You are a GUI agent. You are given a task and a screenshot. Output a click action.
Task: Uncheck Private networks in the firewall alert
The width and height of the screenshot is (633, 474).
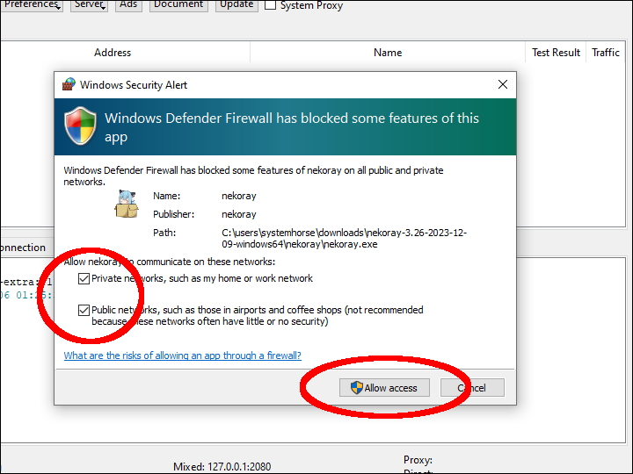click(x=84, y=278)
